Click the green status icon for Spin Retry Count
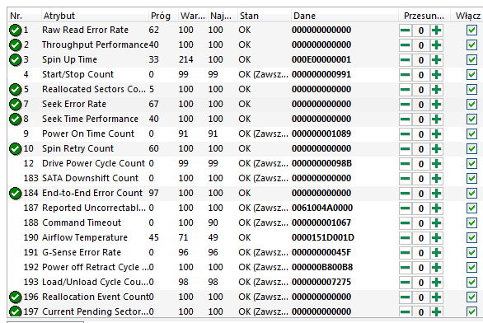This screenshot has width=483, height=323. click(x=15, y=148)
